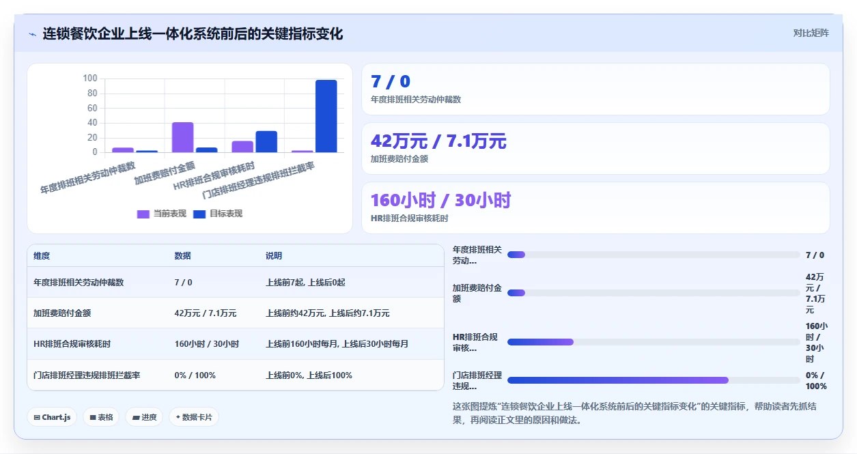Click the blue 目标表现 bar for HR排班合规审核耗时
Viewport: 857px width, 454px height.
coord(266,141)
